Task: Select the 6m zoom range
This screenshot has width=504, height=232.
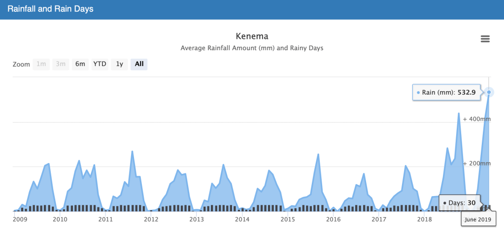Action: click(x=80, y=64)
